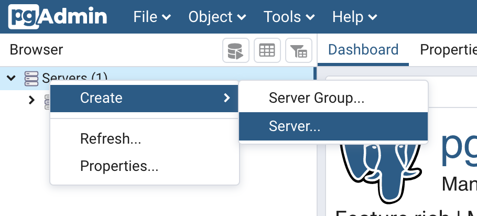Switch to the Dashboard tab

tap(363, 50)
